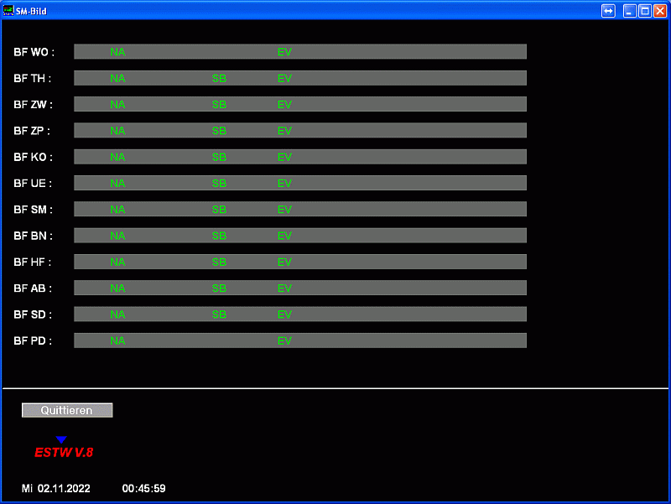Click the clock time 00:45:59
The height and width of the screenshot is (504, 671).
pyautogui.click(x=143, y=488)
